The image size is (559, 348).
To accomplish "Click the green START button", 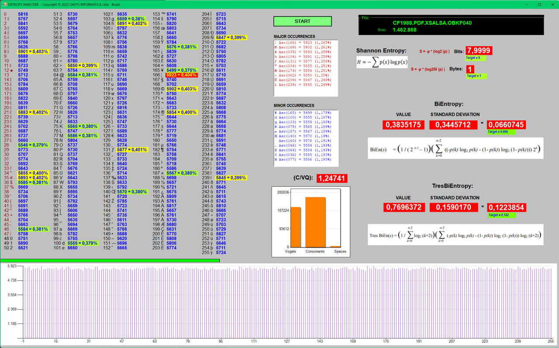I will pos(303,21).
